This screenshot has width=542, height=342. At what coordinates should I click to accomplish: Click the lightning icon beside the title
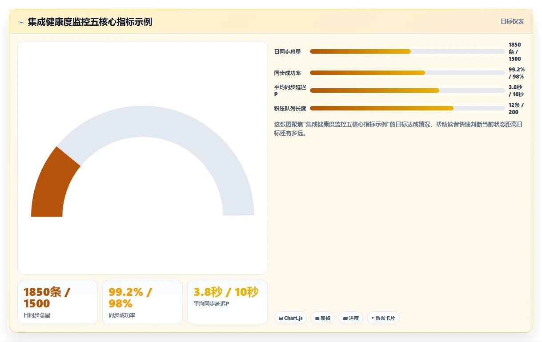[21, 22]
